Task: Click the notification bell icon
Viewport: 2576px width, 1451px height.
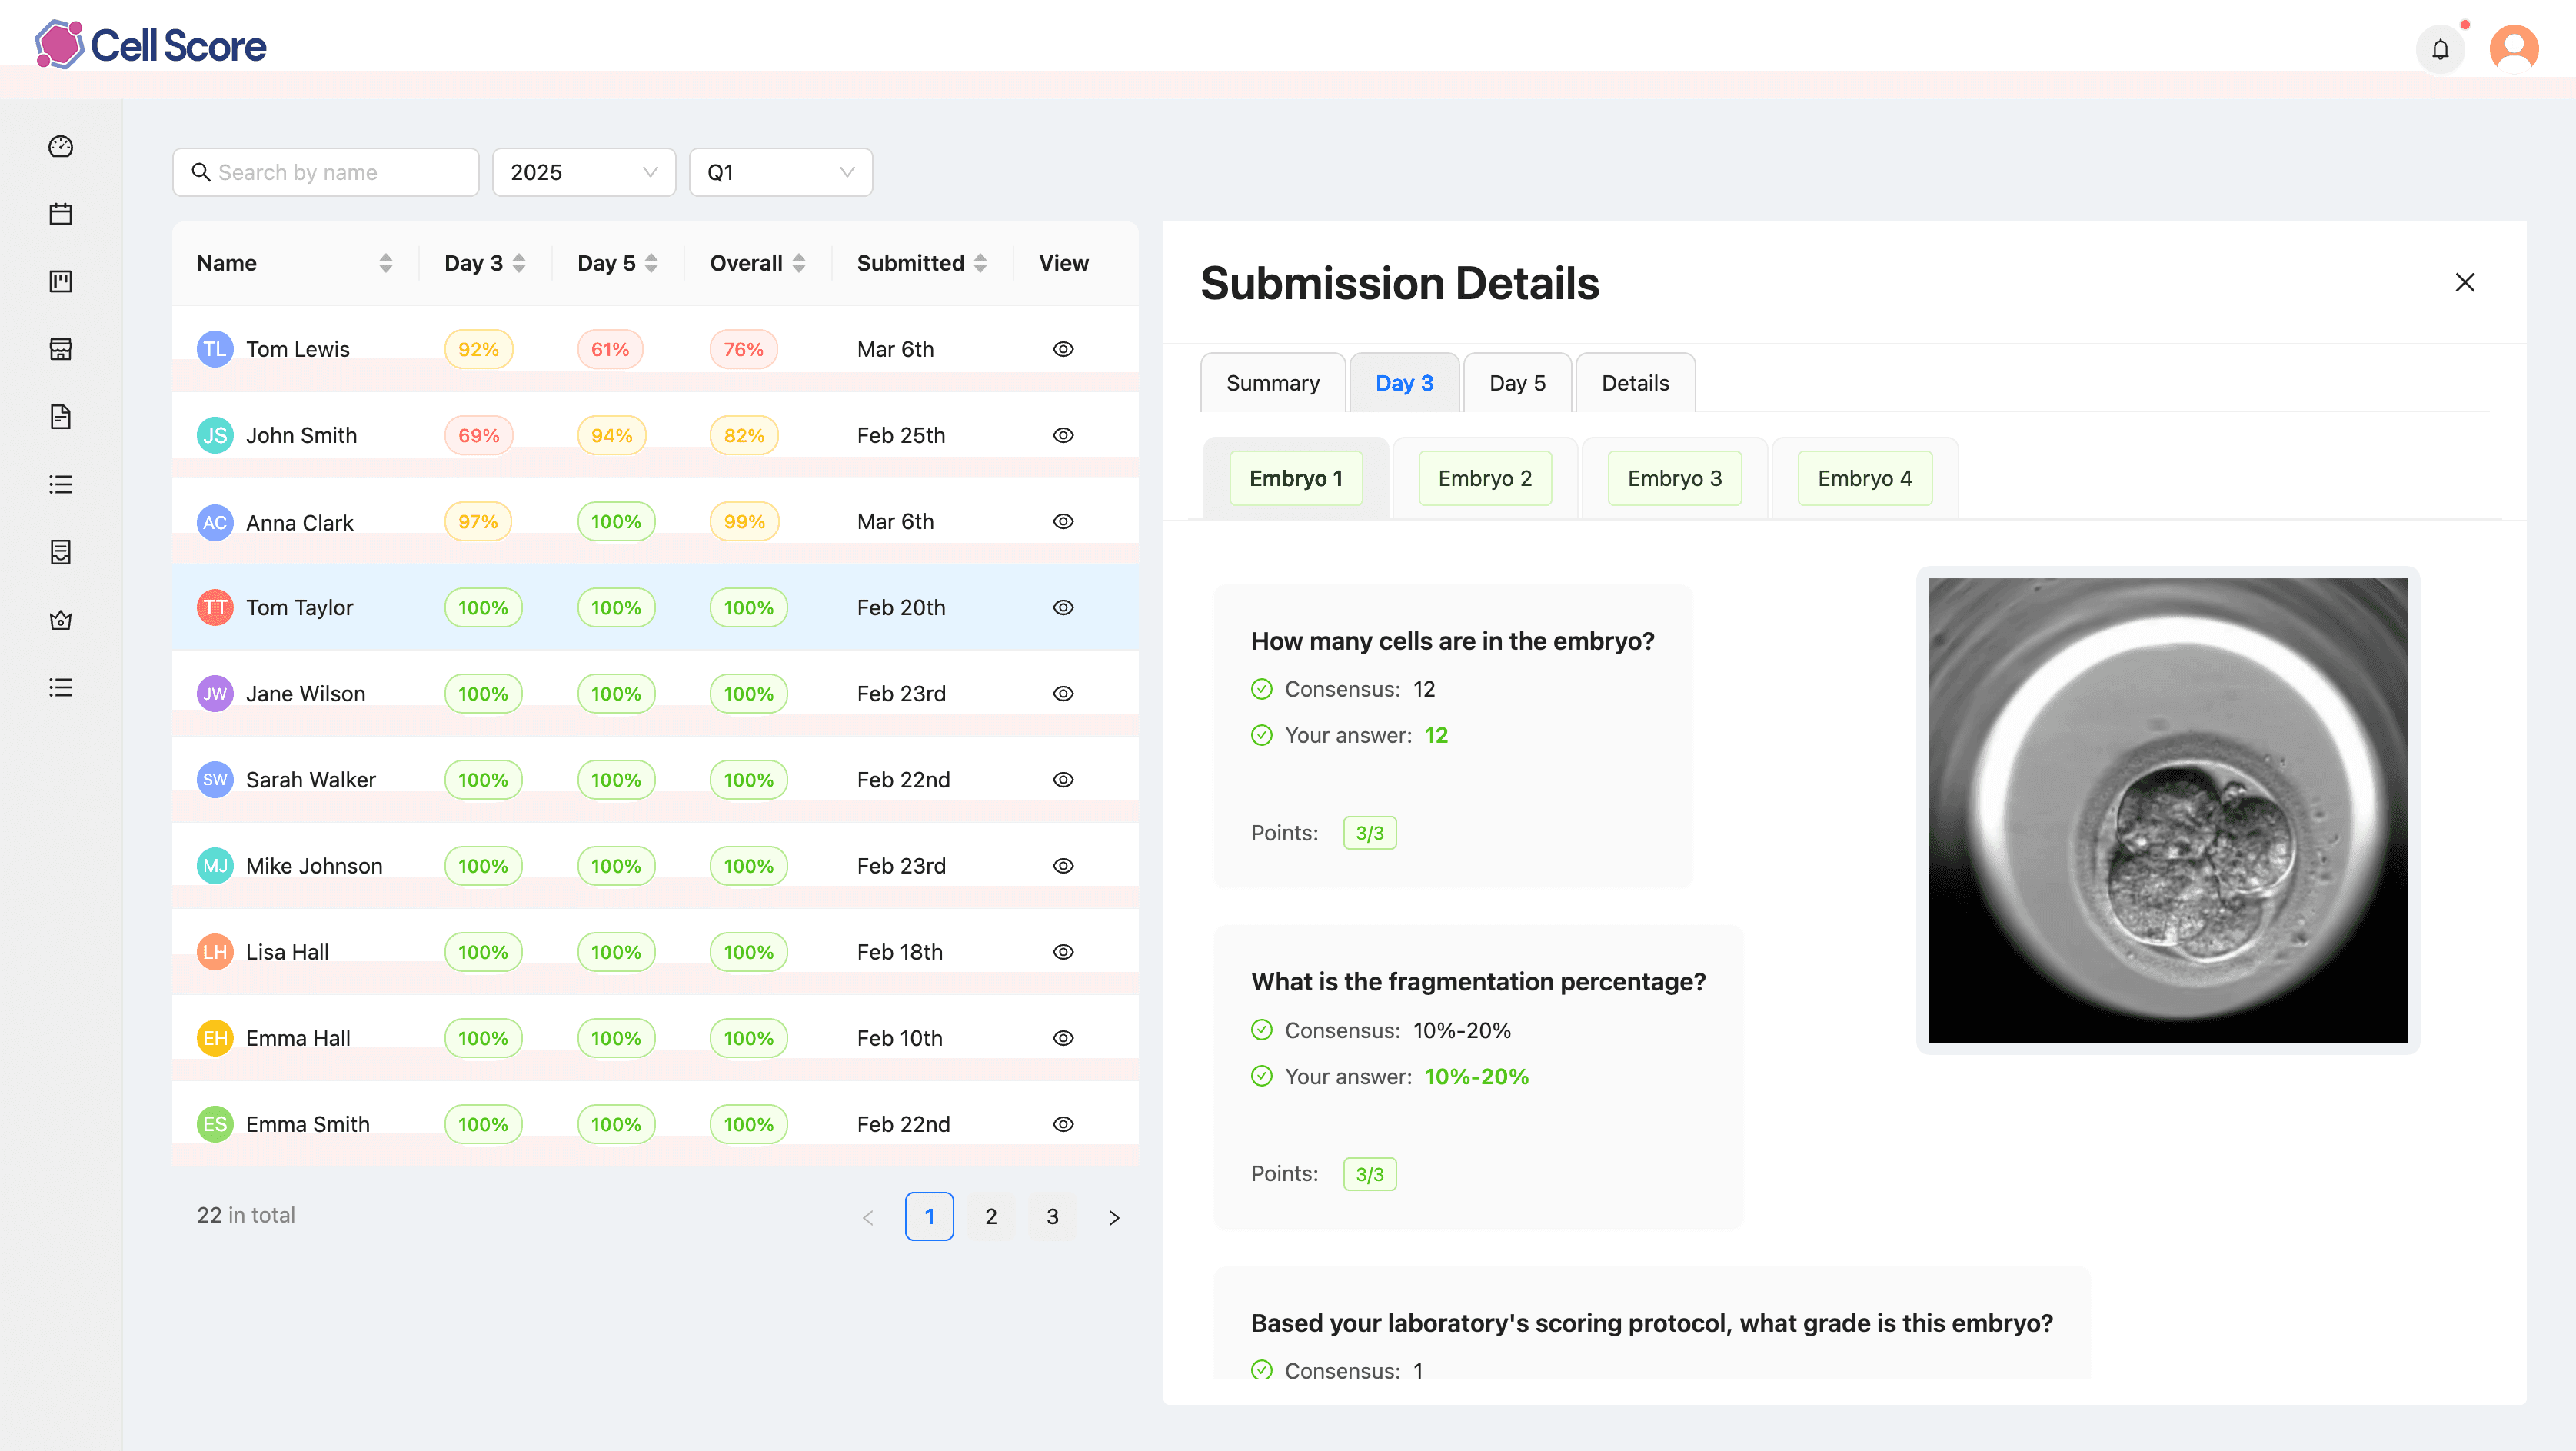Action: 2440,48
